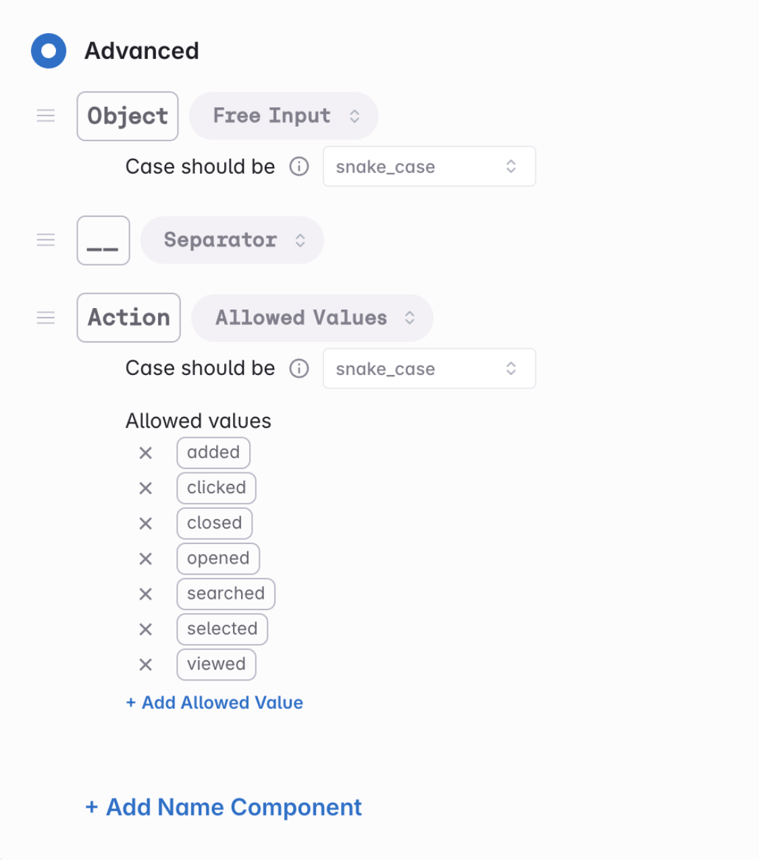
Task: Edit the 'selected' allowed value field
Action: 222,629
